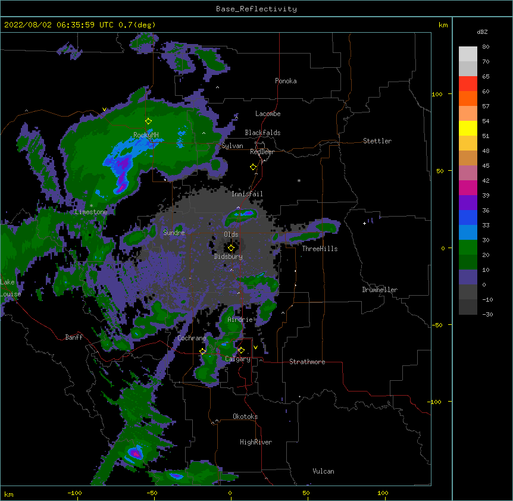Click the yellow radar site marker near Didsbury
Viewport: 513px width, 501px height.
pos(231,248)
